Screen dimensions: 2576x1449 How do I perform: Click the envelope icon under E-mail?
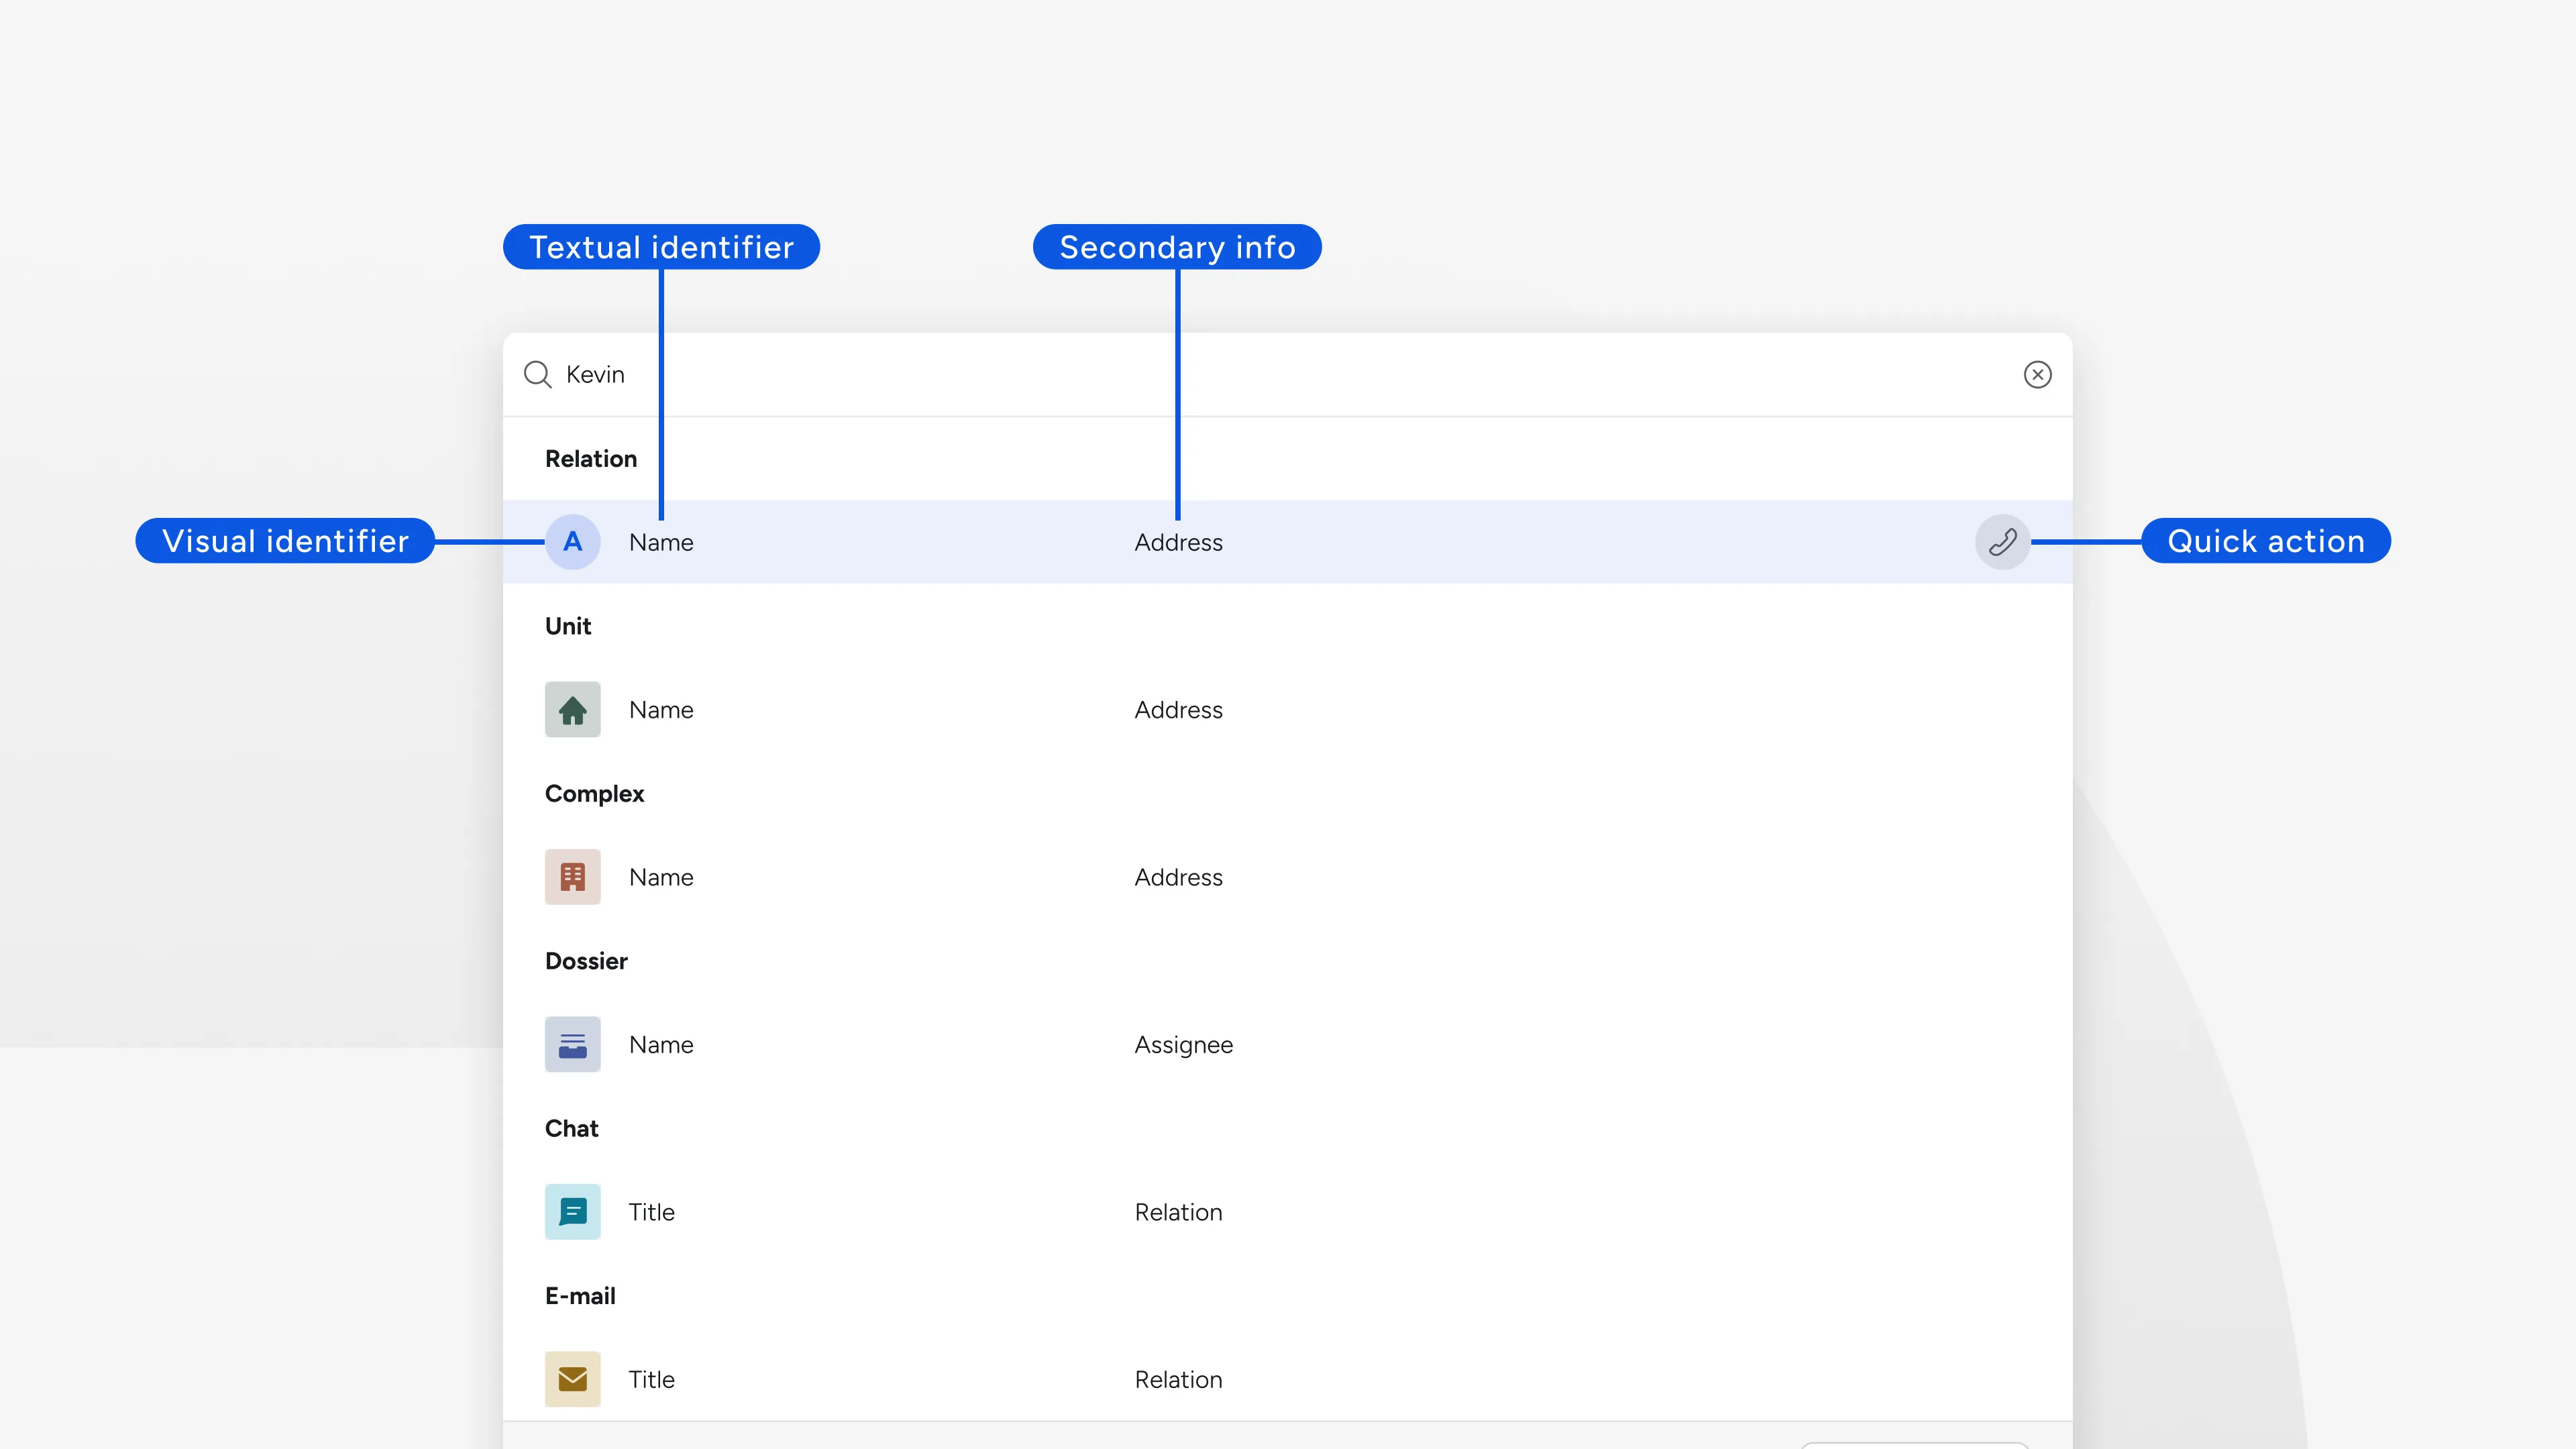[573, 1378]
